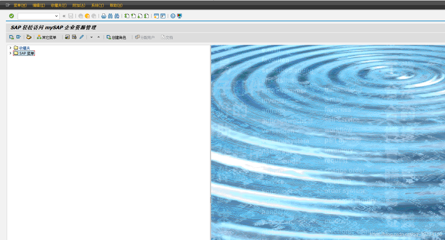
Task: Open the 菜单(M) menu
Action: (20, 5)
